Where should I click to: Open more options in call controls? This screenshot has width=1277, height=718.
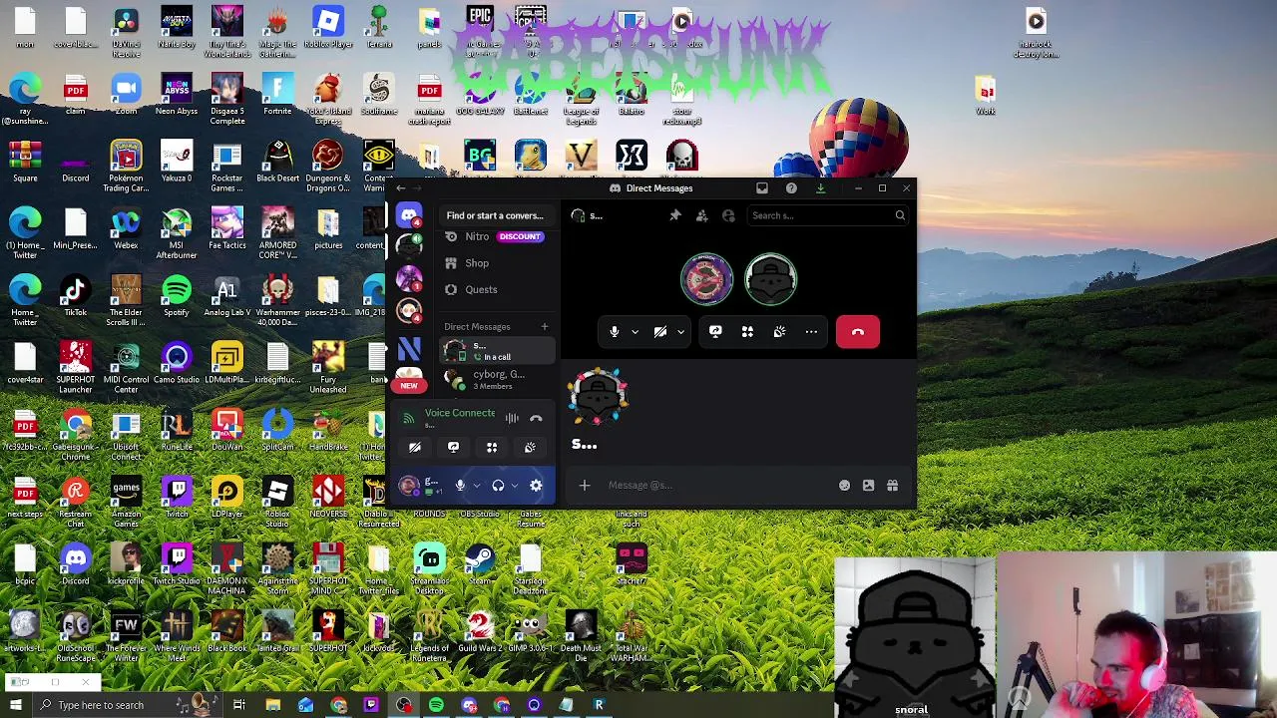tap(811, 332)
